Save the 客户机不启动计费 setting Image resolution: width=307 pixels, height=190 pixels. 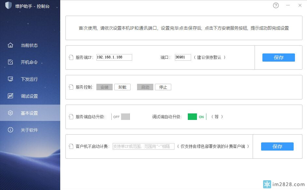coord(277,147)
